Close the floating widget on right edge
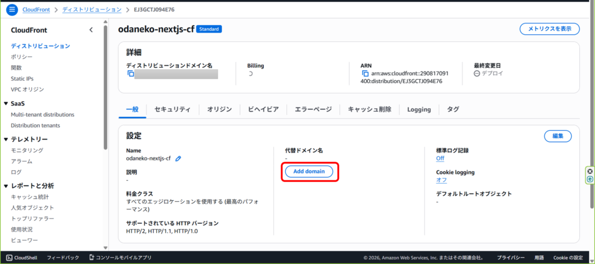The width and height of the screenshot is (595, 264). pos(590,172)
